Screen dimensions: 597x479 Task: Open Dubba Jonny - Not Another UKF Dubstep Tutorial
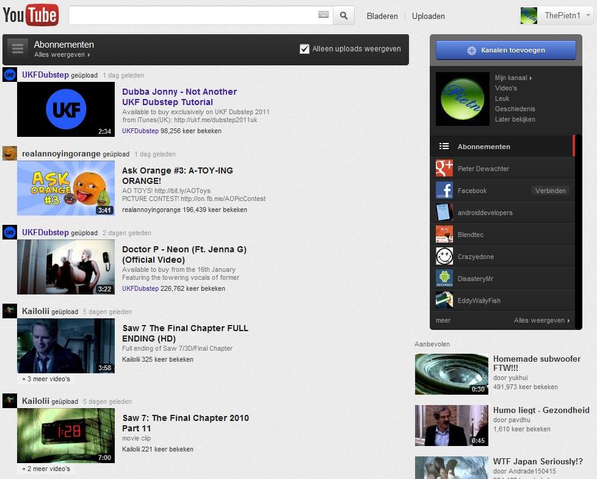click(179, 97)
